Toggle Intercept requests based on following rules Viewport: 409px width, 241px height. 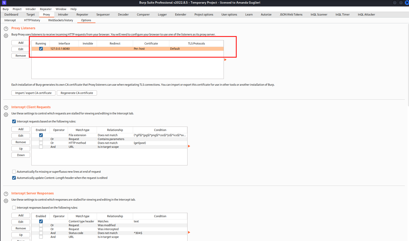[x=14, y=121]
